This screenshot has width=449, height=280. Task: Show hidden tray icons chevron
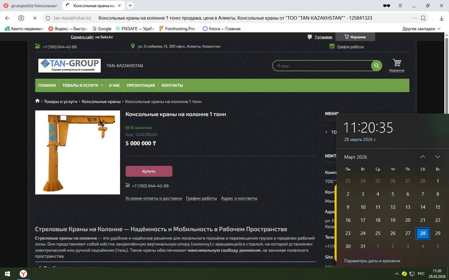click(x=397, y=274)
